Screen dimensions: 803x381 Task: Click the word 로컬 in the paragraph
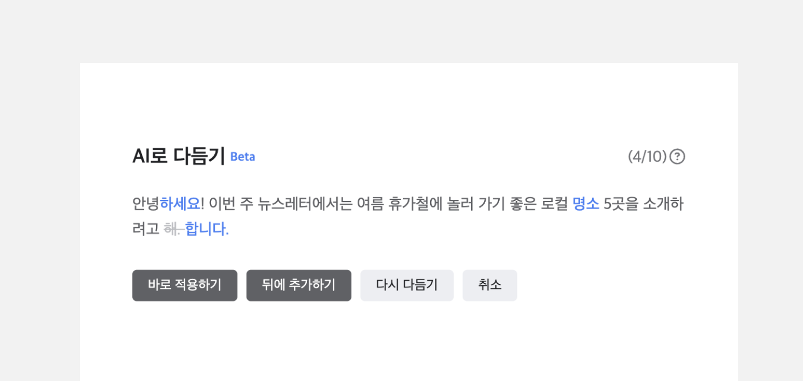555,204
